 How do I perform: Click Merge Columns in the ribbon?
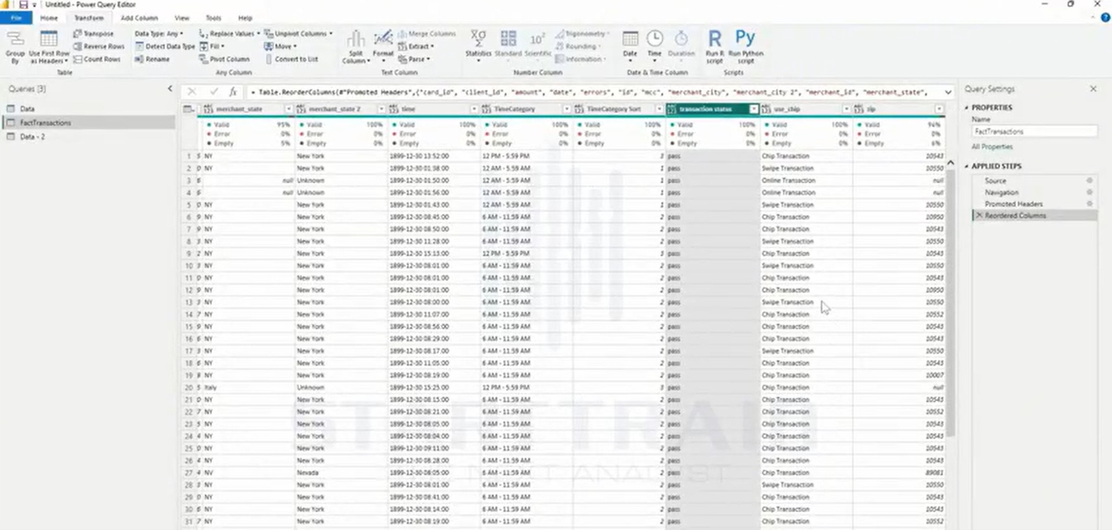tap(427, 34)
